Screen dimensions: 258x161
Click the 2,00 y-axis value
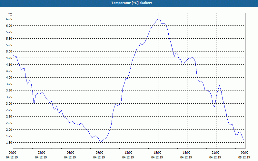9,130
